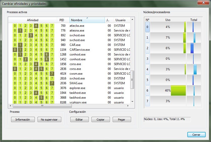Click the vertical scrollbar thumb of process list
The image size is (211, 142).
pyautogui.click(x=132, y=79)
